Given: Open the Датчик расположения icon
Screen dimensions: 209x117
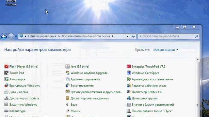Looking at the screenshot, I should [x=68, y=92].
